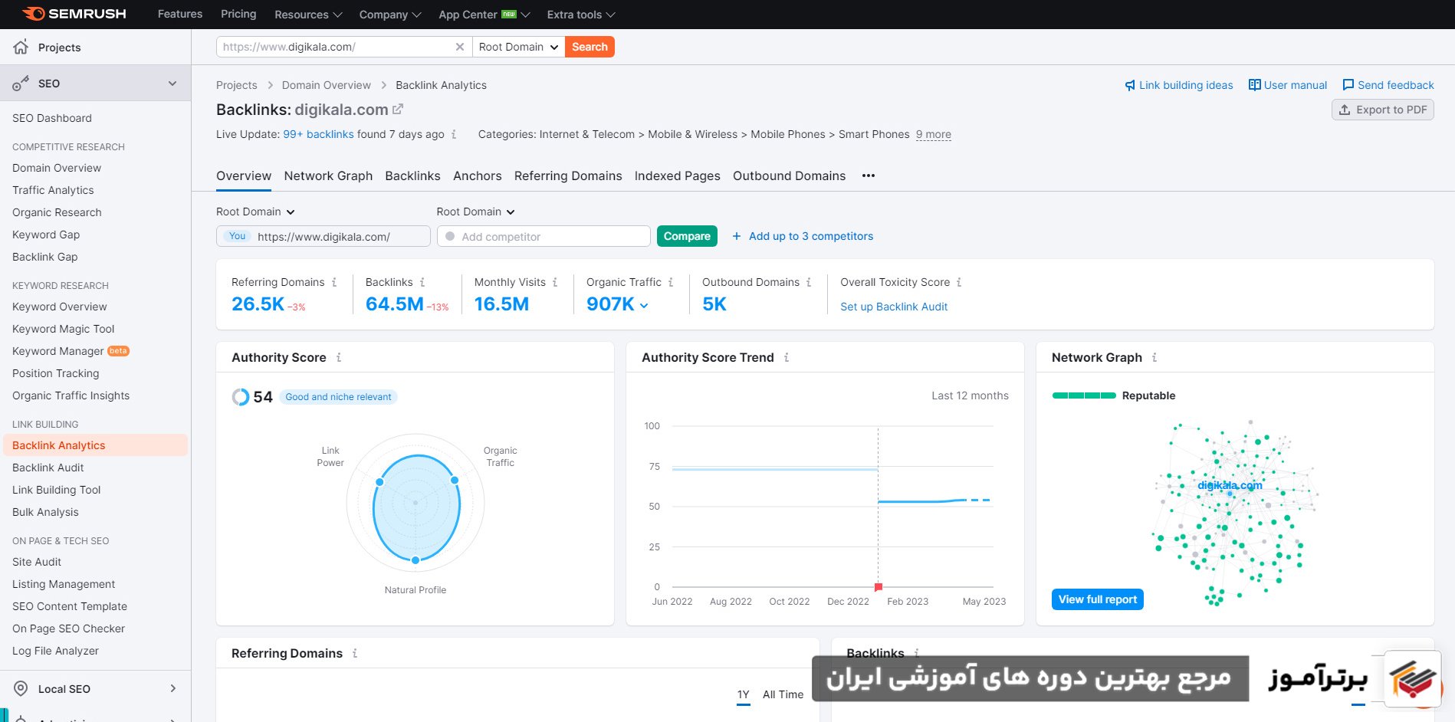The image size is (1455, 722).
Task: Click Export to PDF button
Action: point(1383,110)
